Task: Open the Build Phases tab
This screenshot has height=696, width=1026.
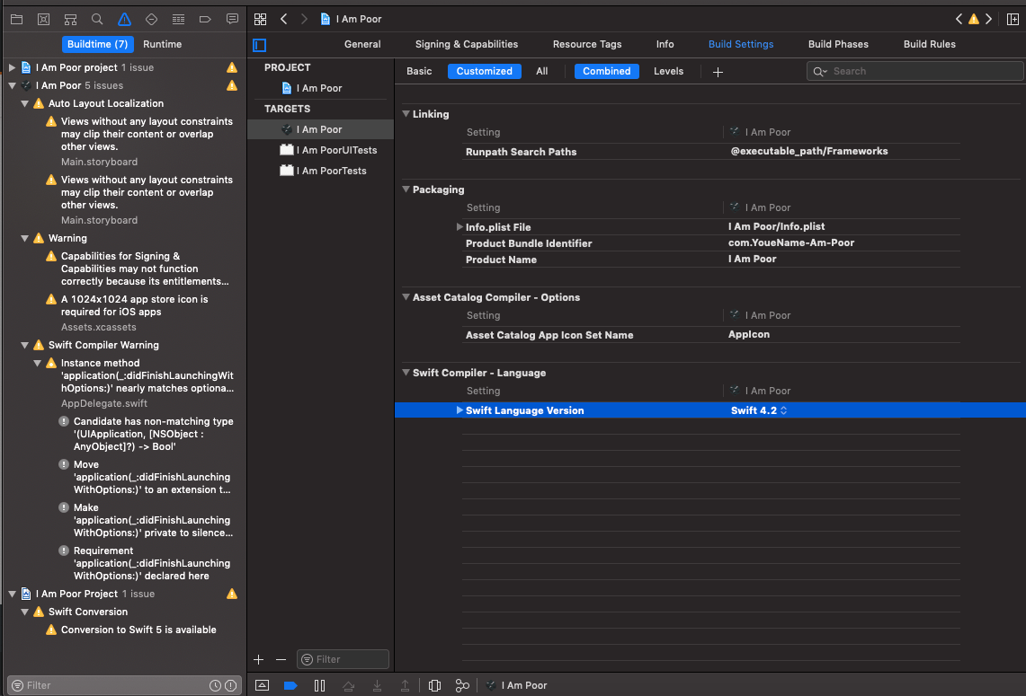Action: coord(838,44)
